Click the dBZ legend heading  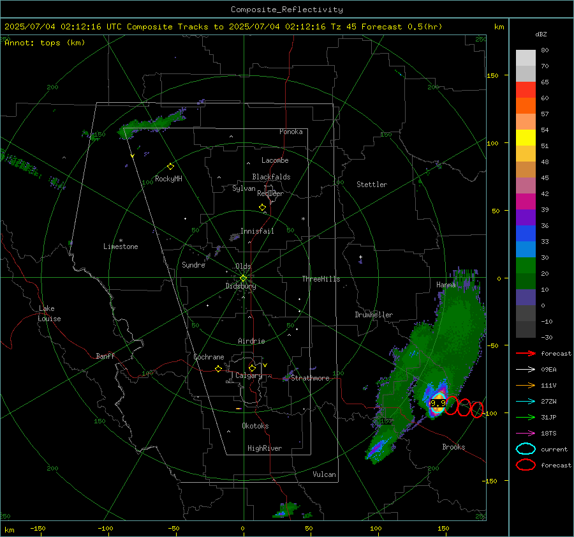click(x=541, y=34)
